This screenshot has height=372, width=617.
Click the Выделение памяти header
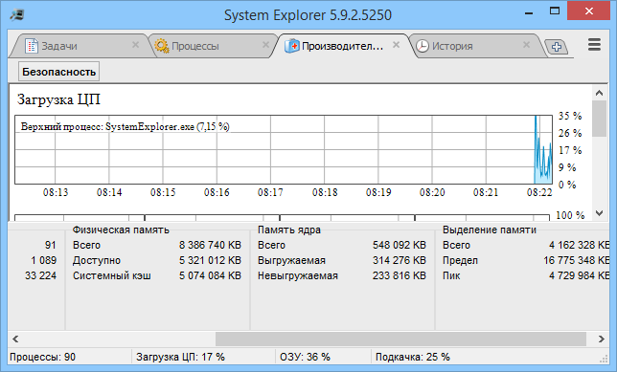pos(490,230)
